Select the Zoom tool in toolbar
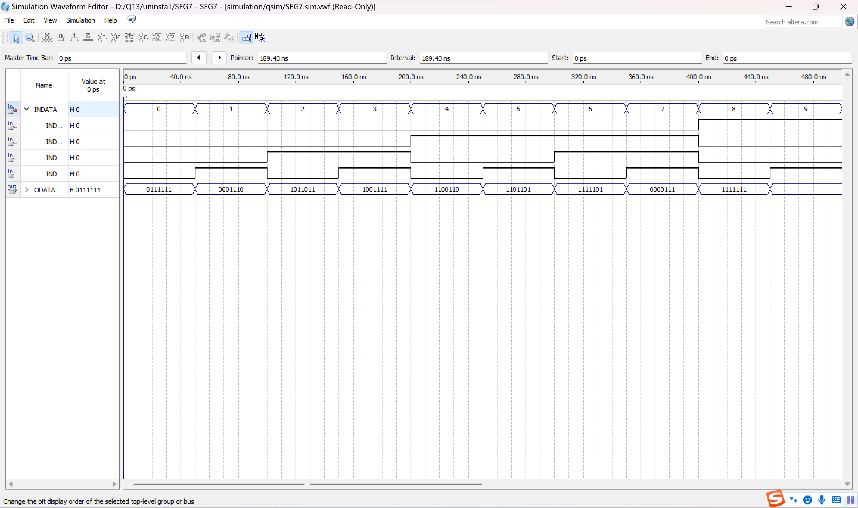Image resolution: width=858 pixels, height=508 pixels. [x=30, y=37]
